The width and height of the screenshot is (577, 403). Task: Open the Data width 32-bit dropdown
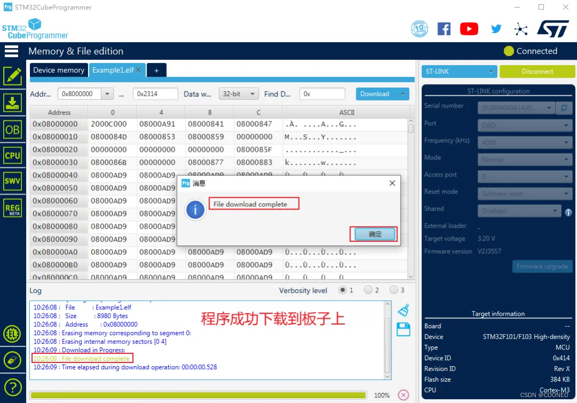239,94
